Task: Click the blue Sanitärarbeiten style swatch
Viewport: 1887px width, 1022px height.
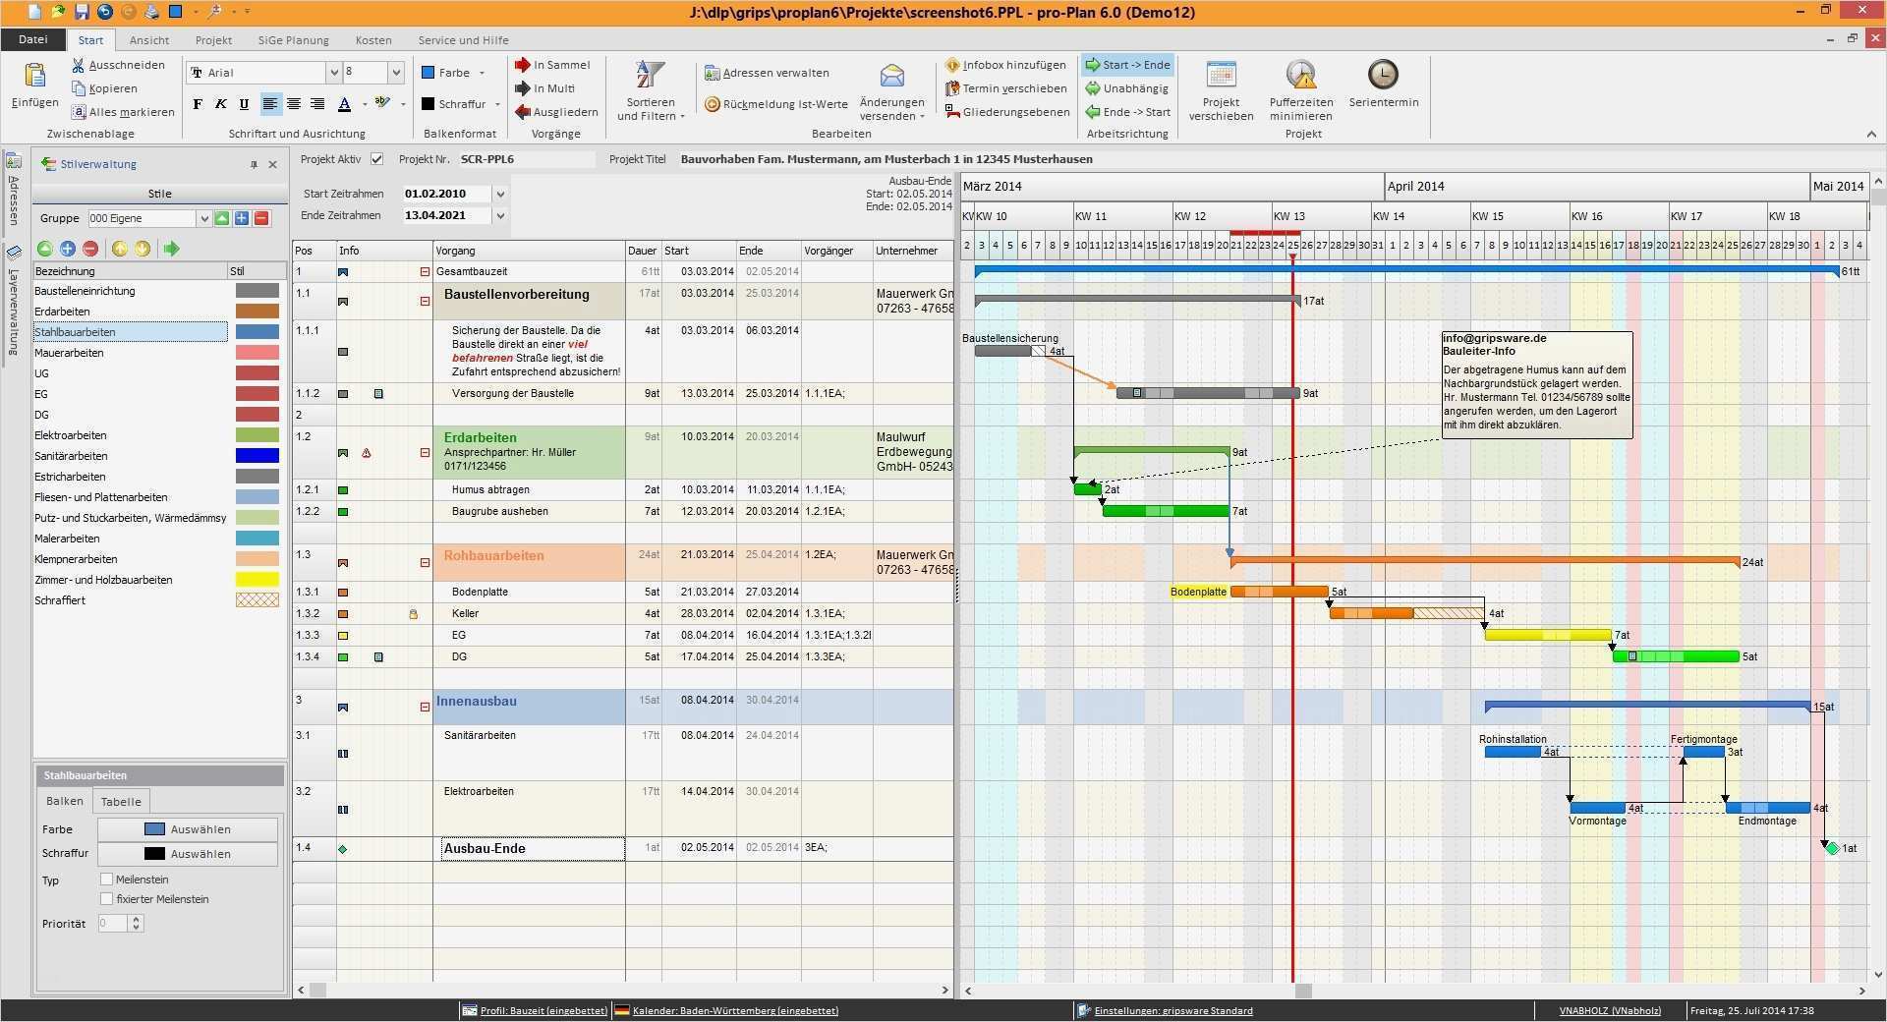Action: click(257, 456)
